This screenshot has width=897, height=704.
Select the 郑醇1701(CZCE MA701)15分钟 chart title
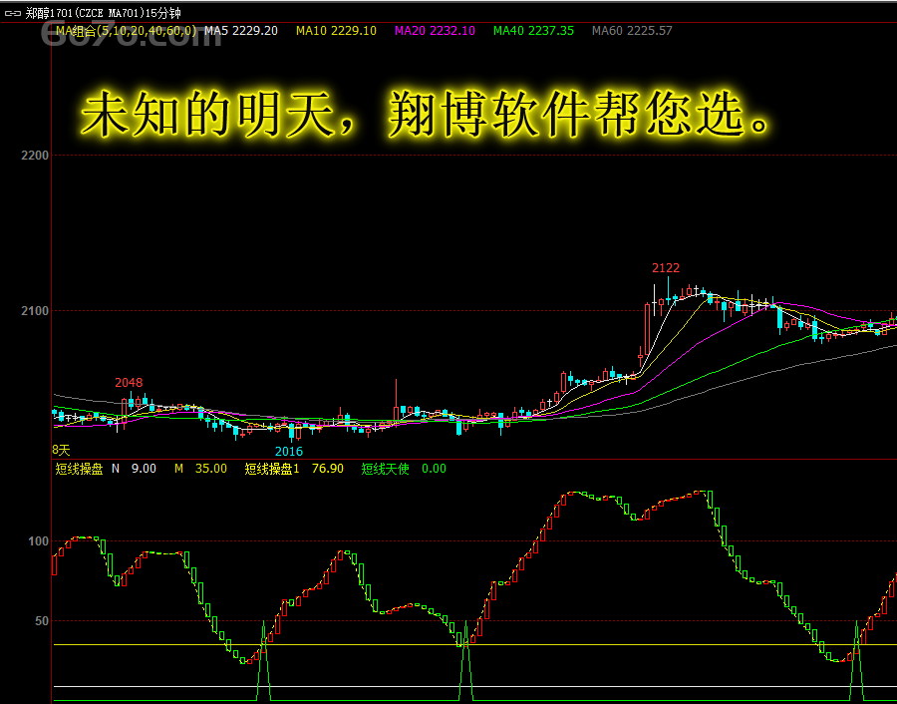click(x=103, y=13)
